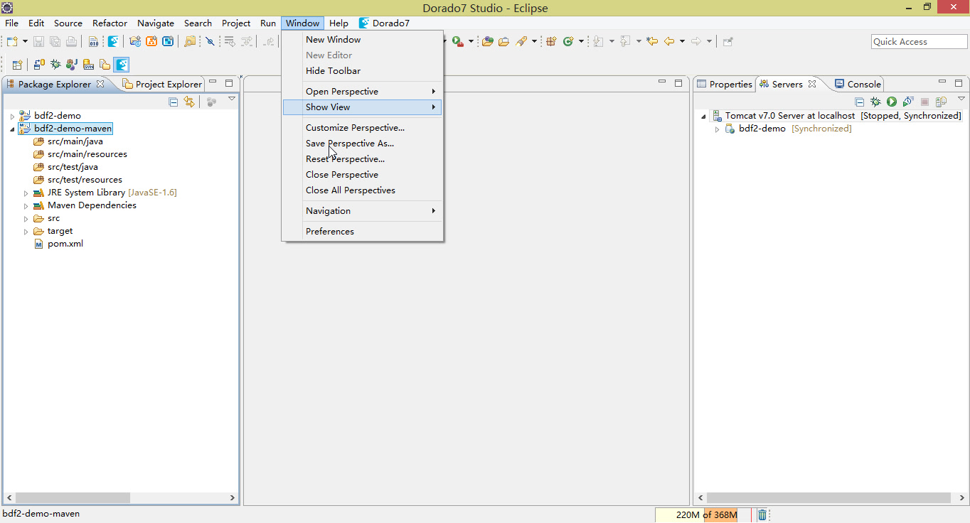Switch to the Java EE perspective icon

(x=72, y=64)
